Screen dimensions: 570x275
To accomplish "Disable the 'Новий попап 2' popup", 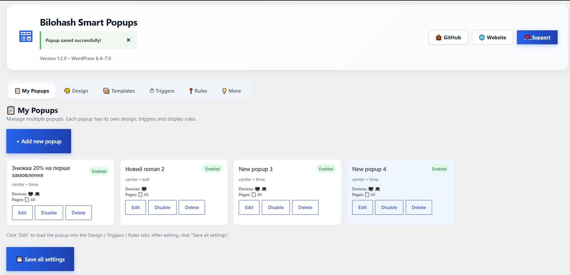I will coord(162,207).
